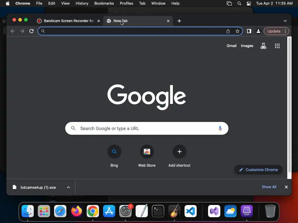This screenshot has height=223, width=298.
Task: Open the downloaded bdcamsetup (1).exe file
Action: [38, 187]
